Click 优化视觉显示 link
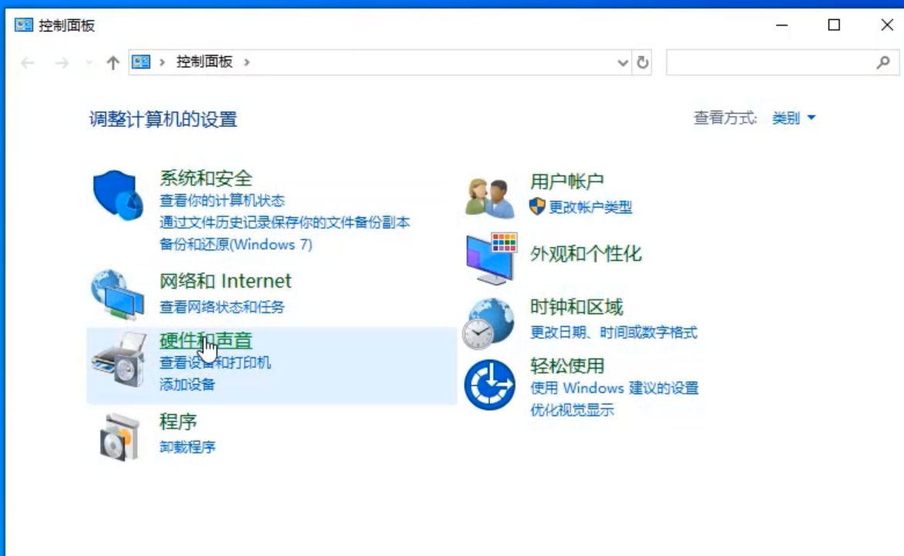This screenshot has width=904, height=556. coord(572,410)
